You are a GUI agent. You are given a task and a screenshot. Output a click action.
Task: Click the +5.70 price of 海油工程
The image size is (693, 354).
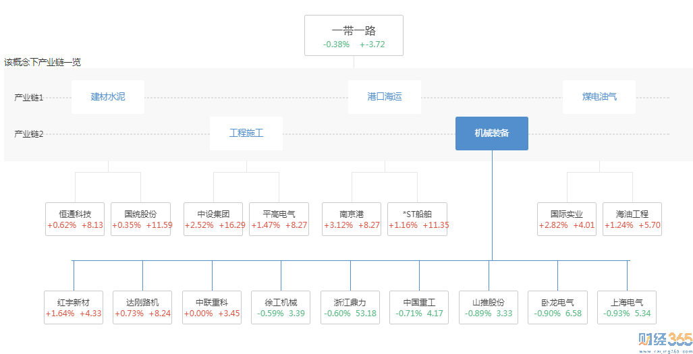(x=649, y=225)
